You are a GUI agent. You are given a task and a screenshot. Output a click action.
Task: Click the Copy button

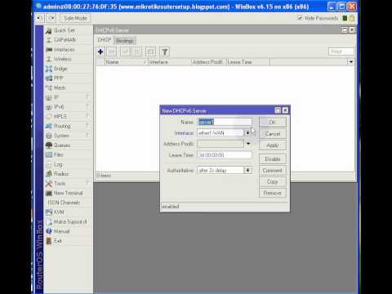click(273, 181)
